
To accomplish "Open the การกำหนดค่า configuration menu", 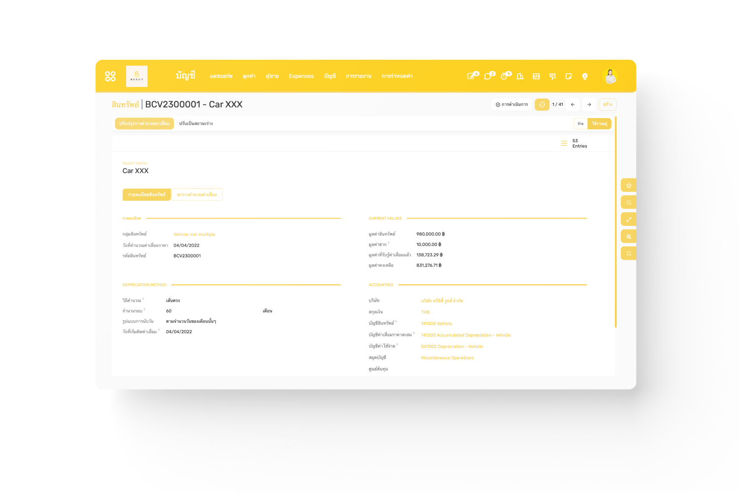I will tap(397, 76).
